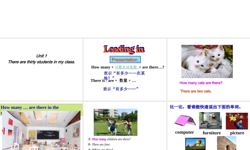This screenshot has width=250, height=150.
Task: Click the two white cats photo
Action: 207,61
